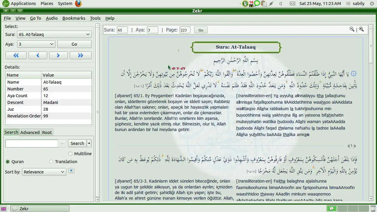Click the Zekr taskbar button
Image resolution: width=377 pixels, height=212 pixels.
[x=40, y=208]
